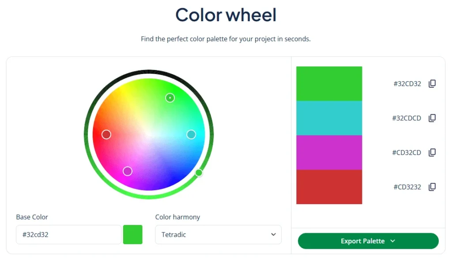Copy the #CD3232 hex code
This screenshot has width=452, height=261.
click(x=432, y=186)
